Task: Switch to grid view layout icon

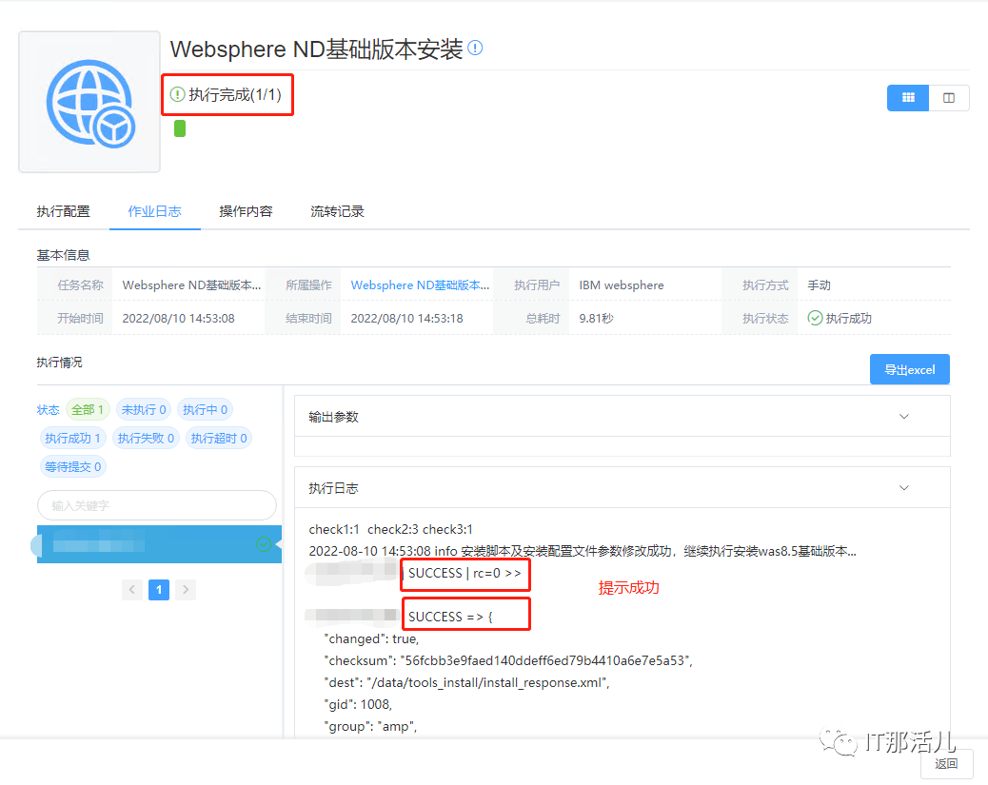Action: pyautogui.click(x=908, y=98)
